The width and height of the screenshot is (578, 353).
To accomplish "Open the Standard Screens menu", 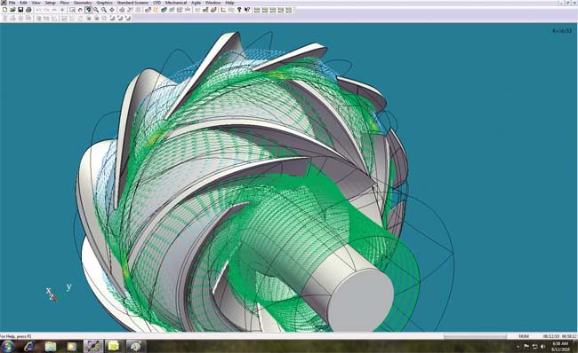I will pos(132,3).
